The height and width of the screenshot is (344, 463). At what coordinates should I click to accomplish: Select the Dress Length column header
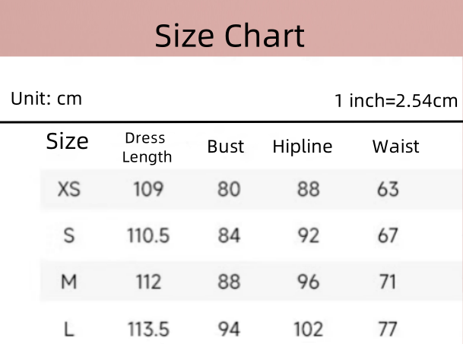pyautogui.click(x=147, y=147)
